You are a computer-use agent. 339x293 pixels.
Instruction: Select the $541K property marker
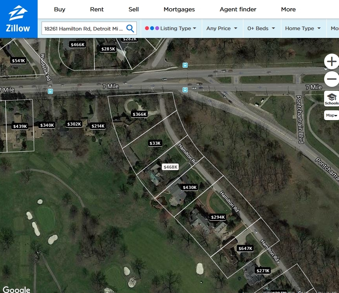pos(18,61)
